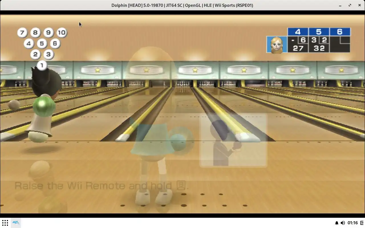Click pin indicator number 6

point(55,44)
